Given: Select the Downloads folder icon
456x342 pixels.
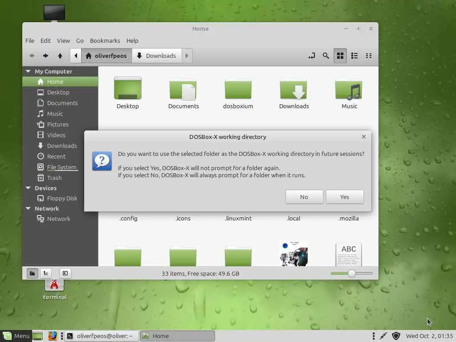Looking at the screenshot, I should [x=293, y=89].
